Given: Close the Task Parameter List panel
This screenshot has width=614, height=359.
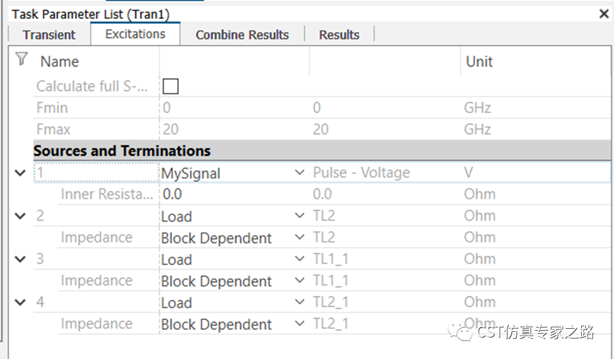Looking at the screenshot, I should 604,14.
